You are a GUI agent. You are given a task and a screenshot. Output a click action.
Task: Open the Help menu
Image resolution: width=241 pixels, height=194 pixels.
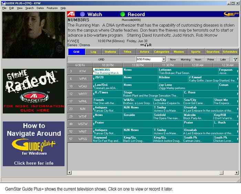(63, 8)
